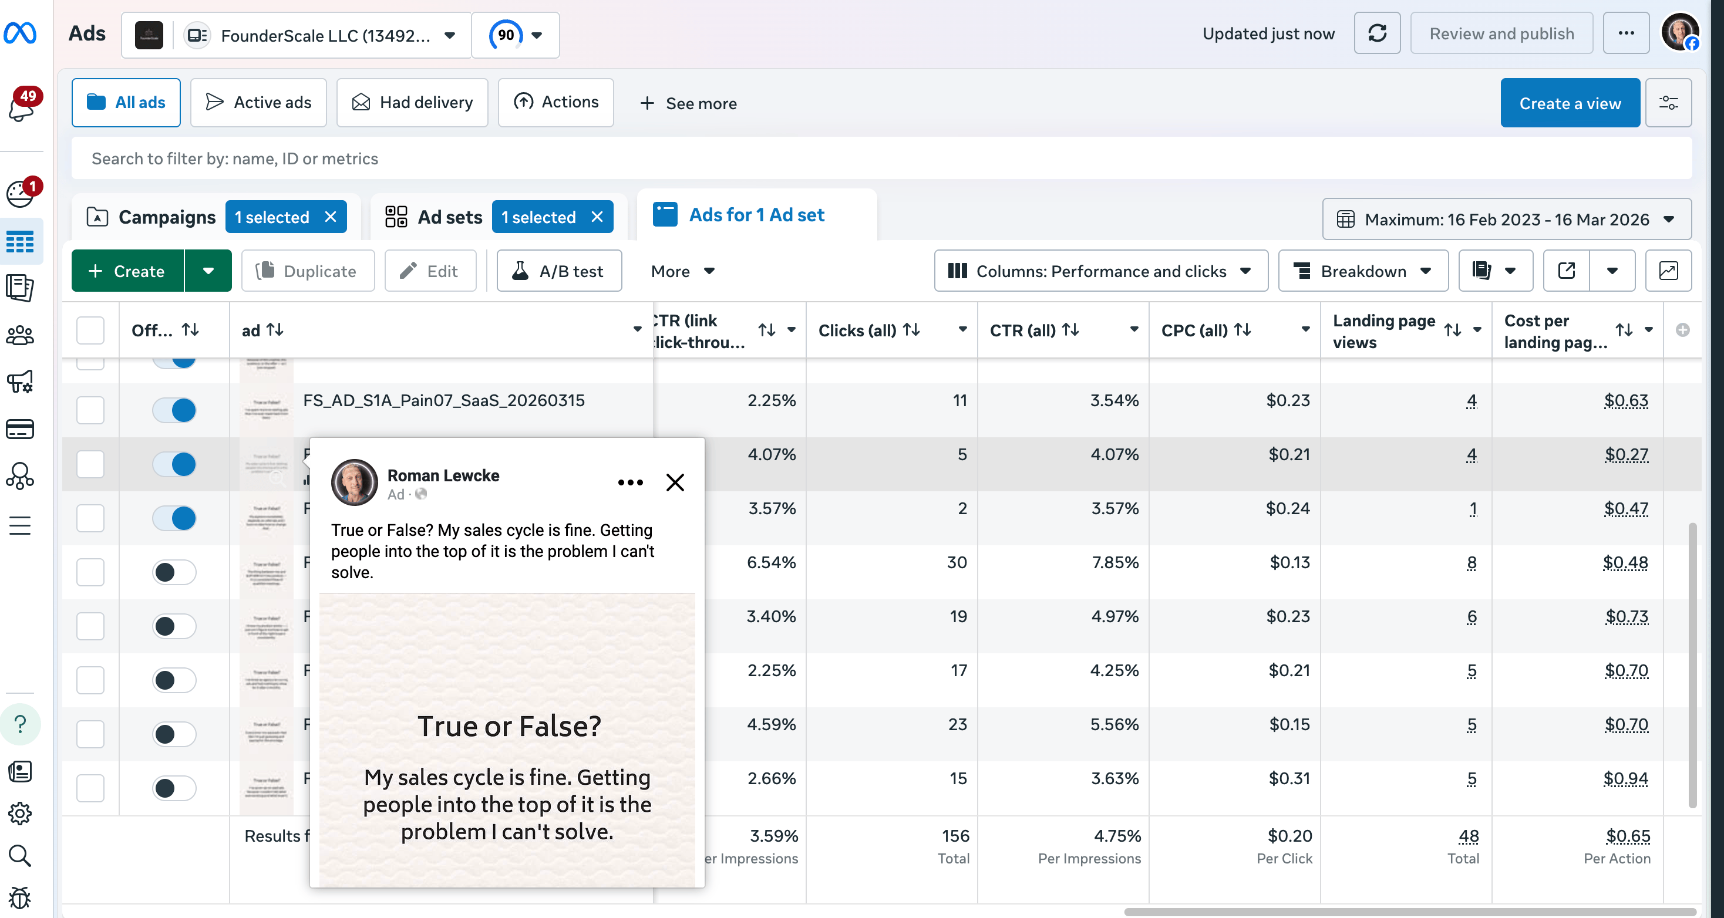Screen dimensions: 1724x918
Task: Click the Create a view button
Action: pos(1570,103)
